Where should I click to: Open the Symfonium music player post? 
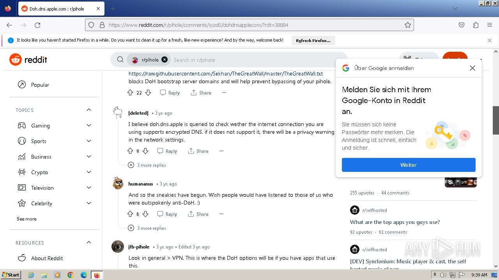click(408, 265)
